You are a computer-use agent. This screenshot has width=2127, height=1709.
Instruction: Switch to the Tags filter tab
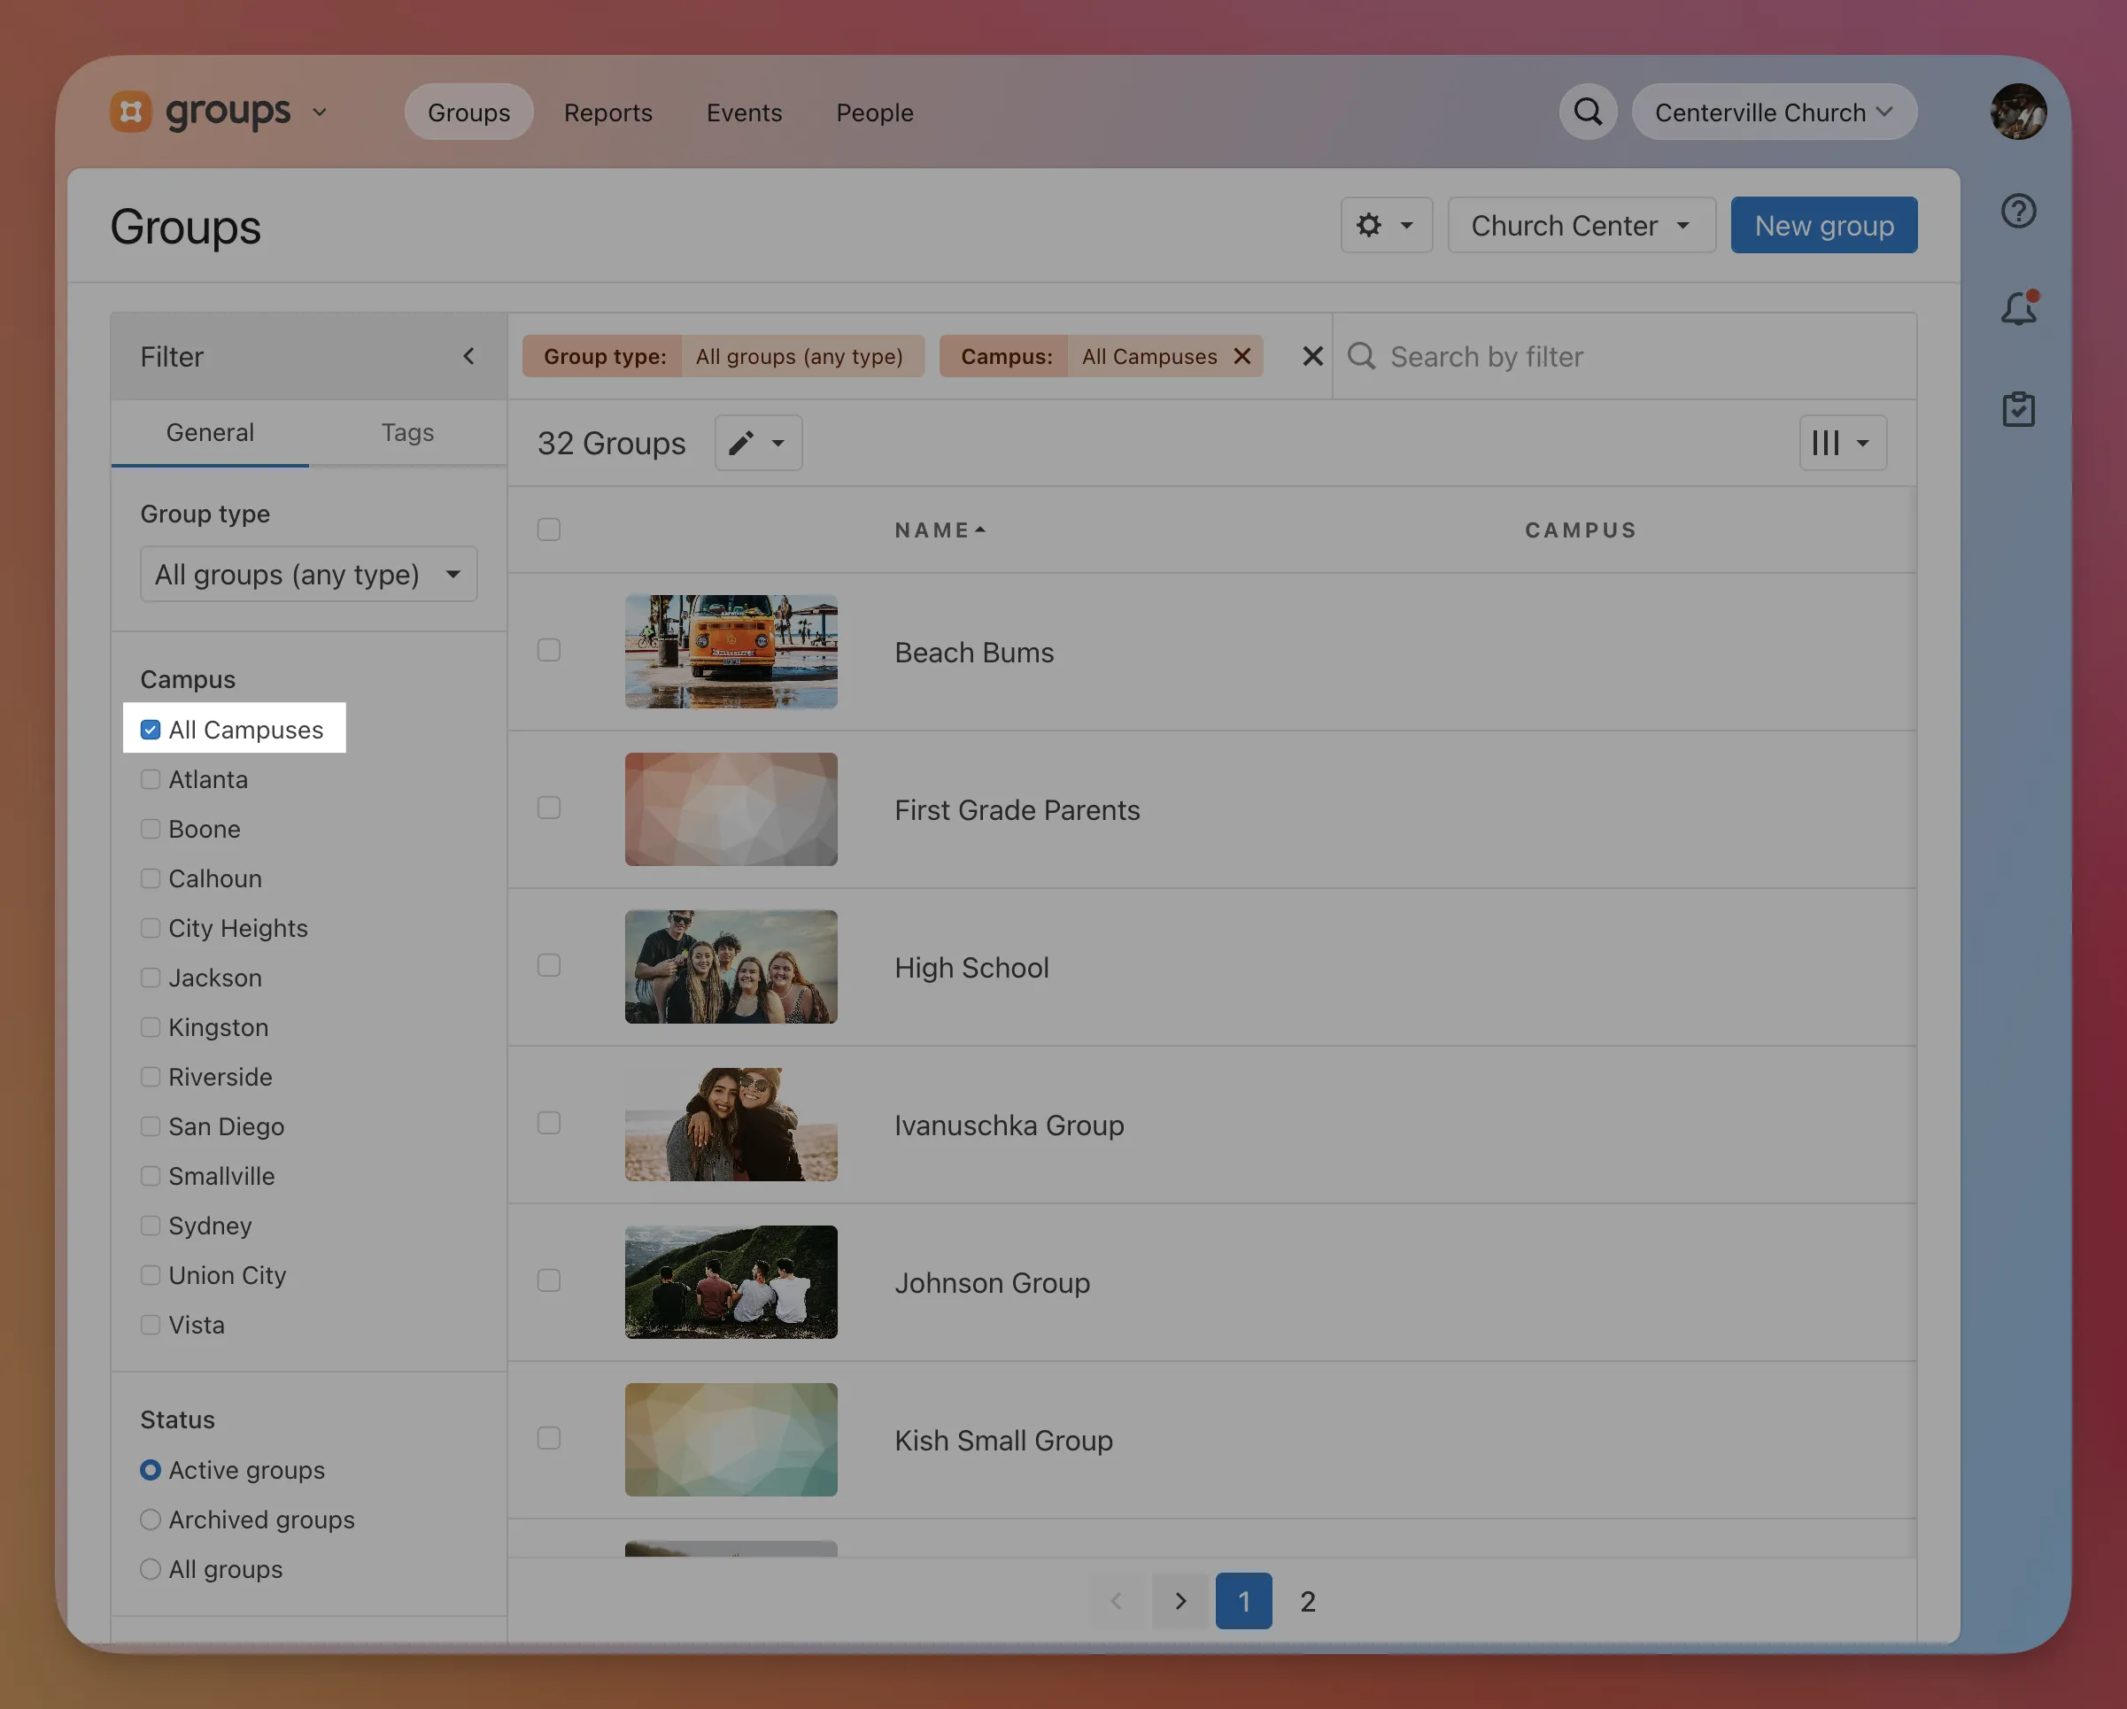point(406,432)
